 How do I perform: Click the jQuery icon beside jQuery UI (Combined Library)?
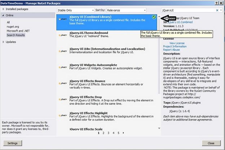point(63,19)
